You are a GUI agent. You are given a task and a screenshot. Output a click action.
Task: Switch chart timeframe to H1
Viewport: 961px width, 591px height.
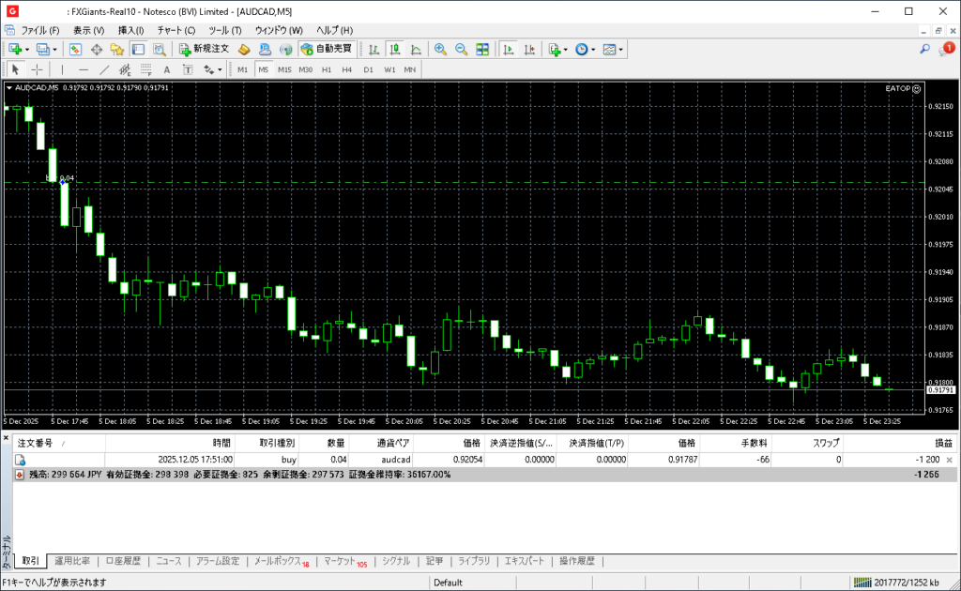tap(327, 69)
